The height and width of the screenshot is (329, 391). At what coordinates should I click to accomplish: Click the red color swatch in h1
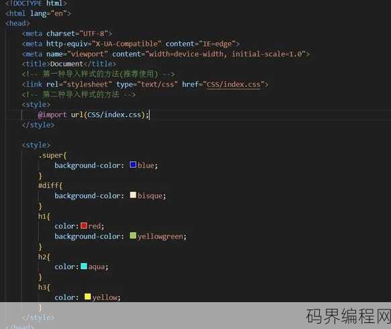84,226
